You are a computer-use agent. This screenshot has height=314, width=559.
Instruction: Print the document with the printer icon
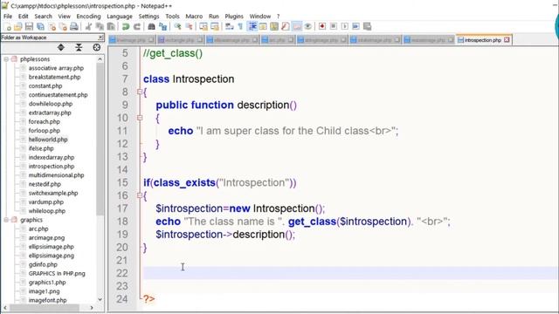point(74,27)
